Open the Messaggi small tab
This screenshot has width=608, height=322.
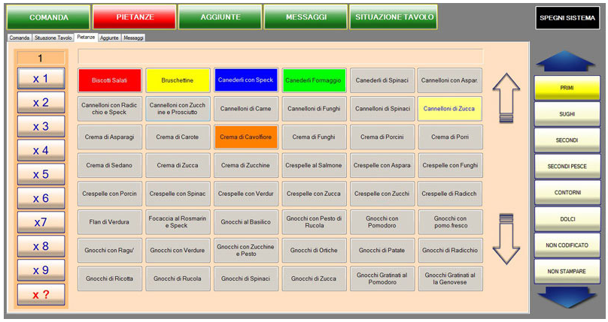point(133,37)
